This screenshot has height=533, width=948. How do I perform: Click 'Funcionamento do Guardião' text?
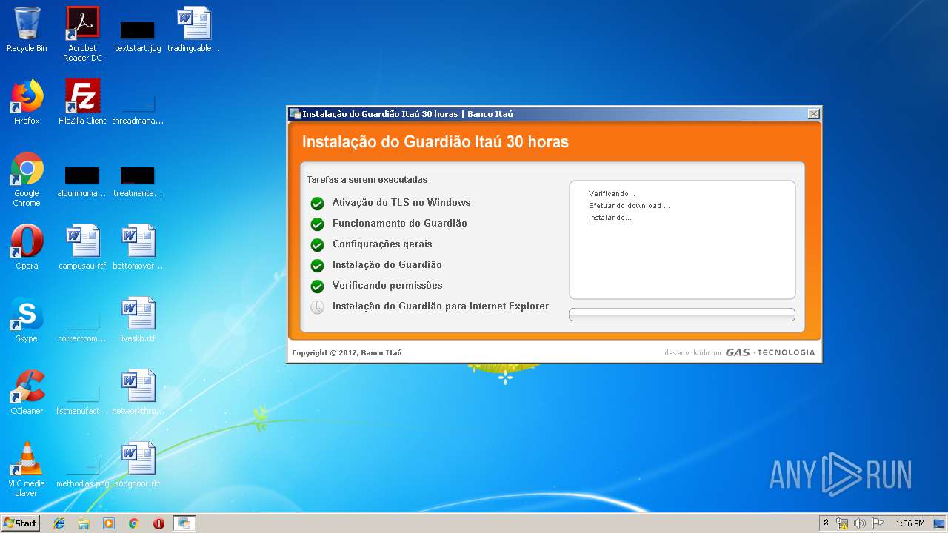tap(400, 224)
